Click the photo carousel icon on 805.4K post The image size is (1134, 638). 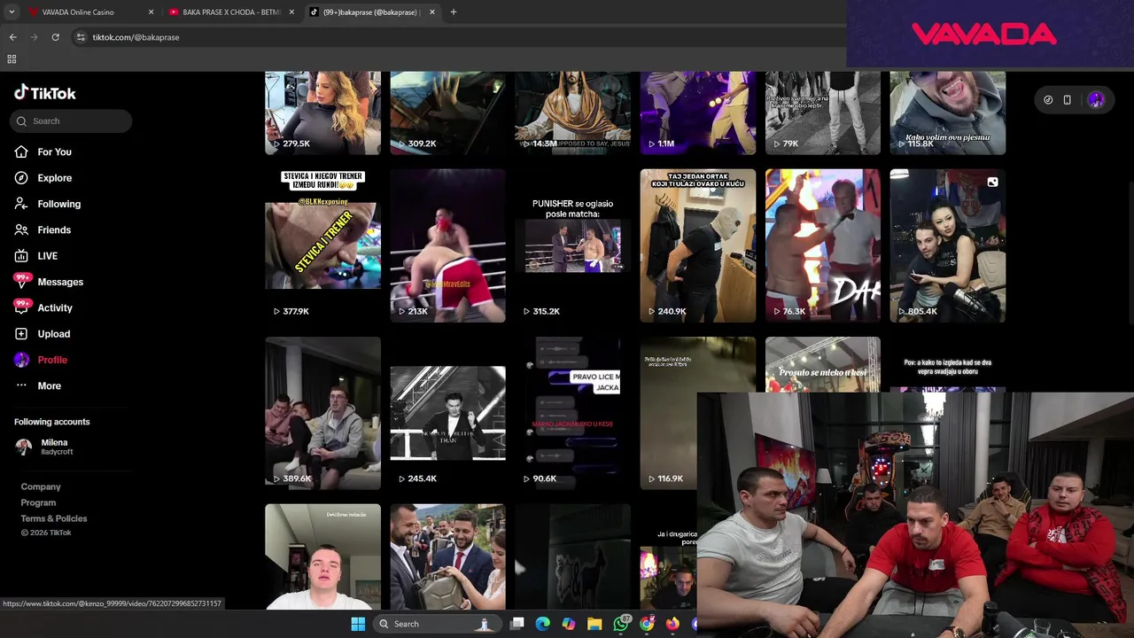pos(992,182)
